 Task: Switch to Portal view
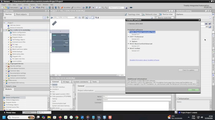tap(10, 113)
